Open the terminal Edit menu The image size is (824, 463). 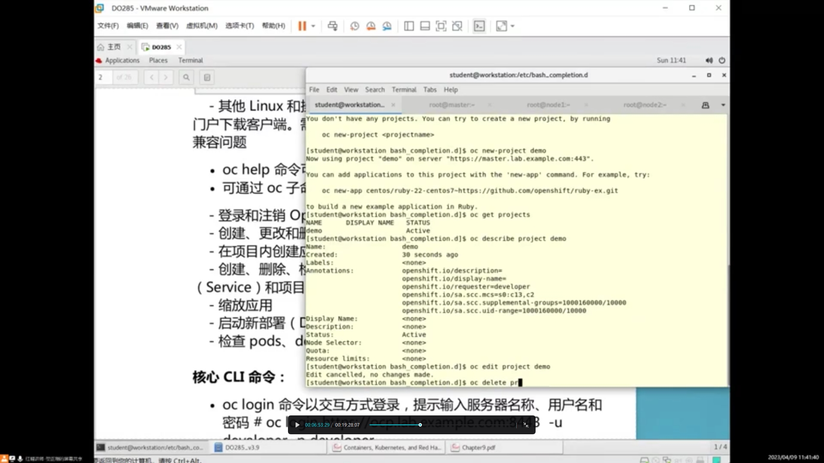click(332, 90)
